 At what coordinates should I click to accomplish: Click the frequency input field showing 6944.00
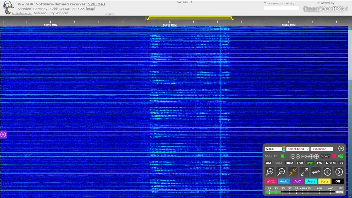pyautogui.click(x=273, y=149)
